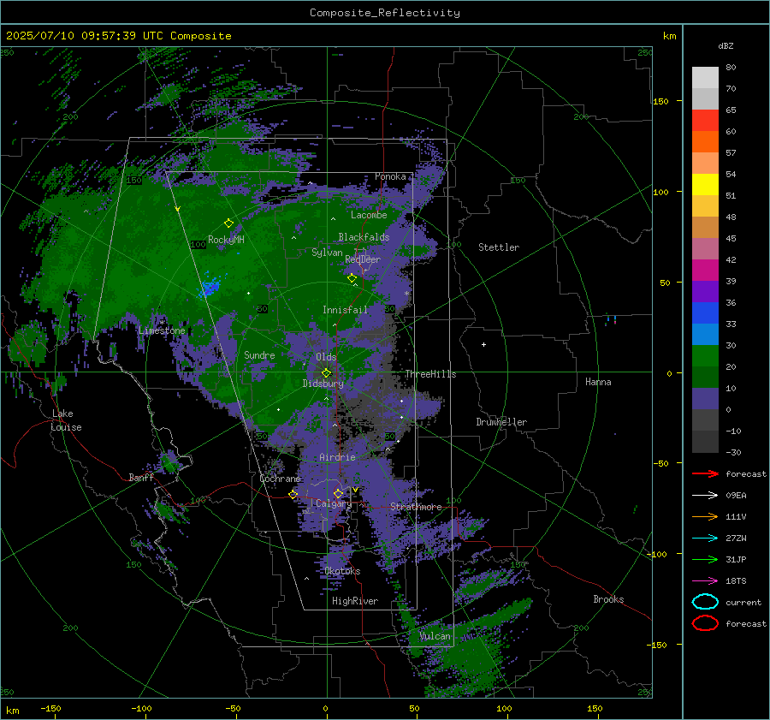Image resolution: width=770 pixels, height=720 pixels.
Task: Click the Cochrane map label
Action: click(x=280, y=479)
